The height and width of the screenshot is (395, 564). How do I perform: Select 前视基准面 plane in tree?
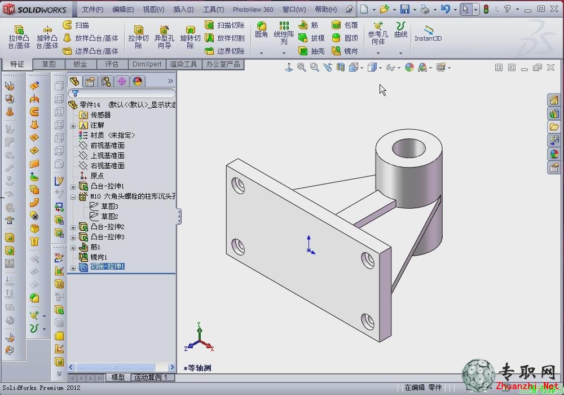(107, 146)
